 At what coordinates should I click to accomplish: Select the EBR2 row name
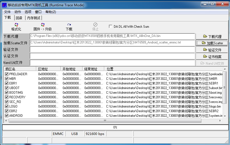point(13,111)
